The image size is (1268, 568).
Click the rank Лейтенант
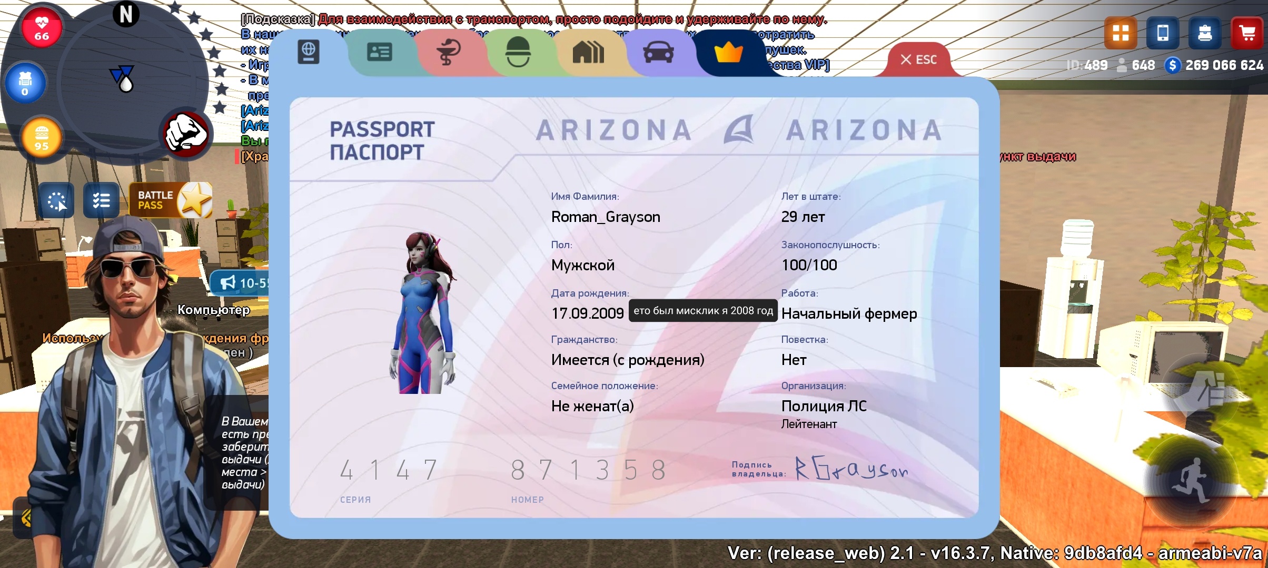coord(809,424)
